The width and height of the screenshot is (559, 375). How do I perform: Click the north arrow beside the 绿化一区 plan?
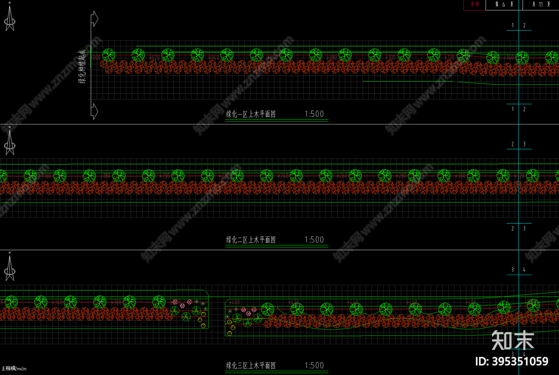[x=9, y=17]
